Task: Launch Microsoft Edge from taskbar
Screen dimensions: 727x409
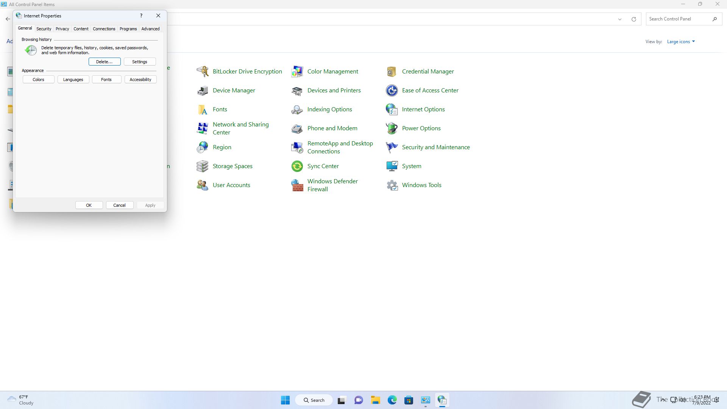Action: (392, 400)
